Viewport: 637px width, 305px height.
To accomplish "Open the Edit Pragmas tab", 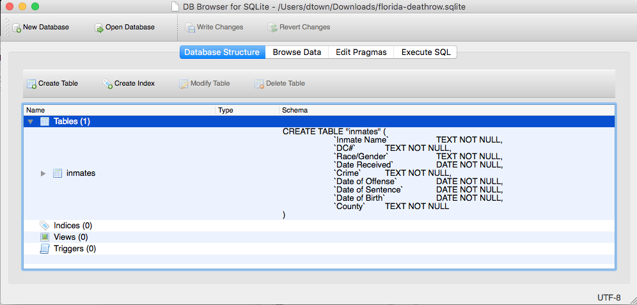I will pyautogui.click(x=361, y=52).
